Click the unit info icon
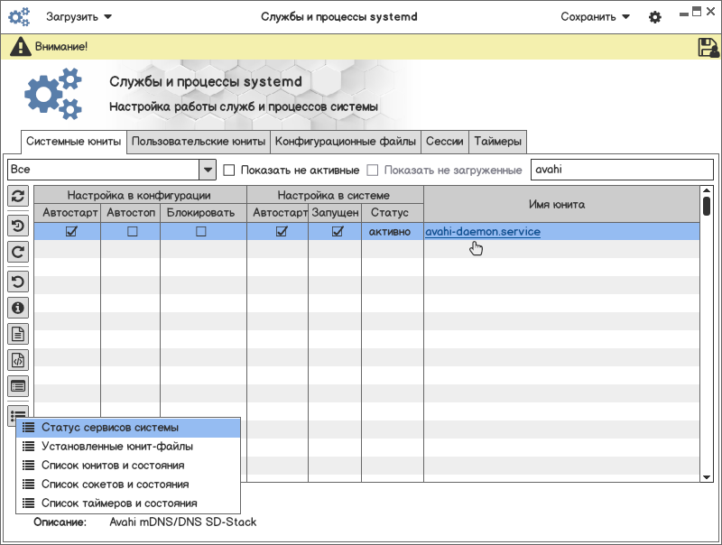Viewport: 722px width, 545px height. [x=18, y=308]
